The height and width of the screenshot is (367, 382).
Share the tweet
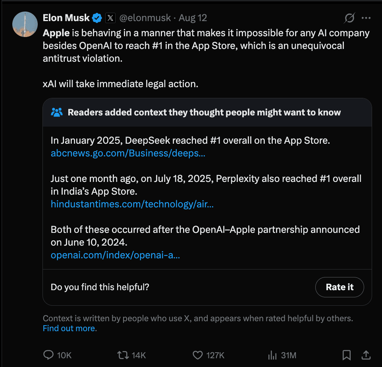pos(367,355)
